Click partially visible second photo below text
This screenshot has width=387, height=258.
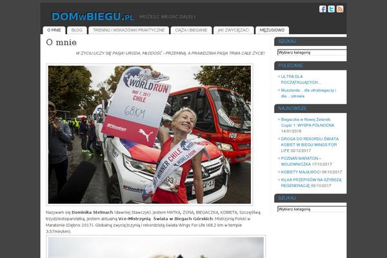click(156, 247)
